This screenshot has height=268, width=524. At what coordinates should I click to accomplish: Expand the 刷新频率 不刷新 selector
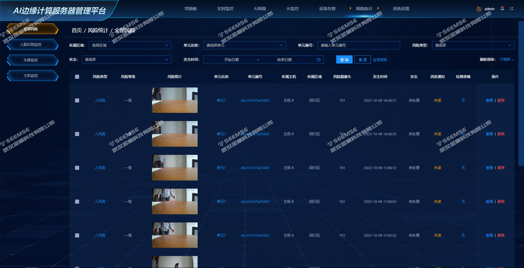pos(507,59)
